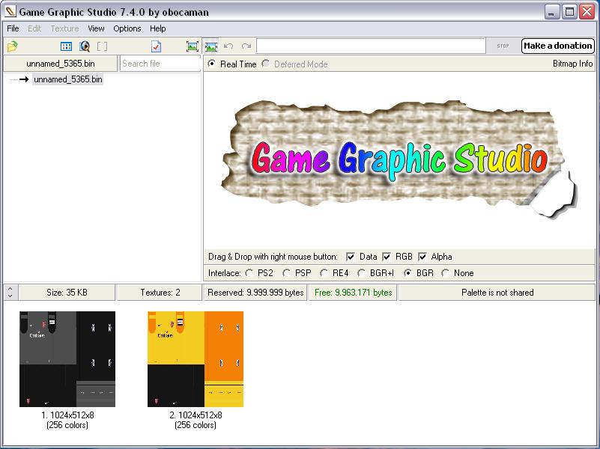Toggle the Alpha checkbox

coord(422,257)
